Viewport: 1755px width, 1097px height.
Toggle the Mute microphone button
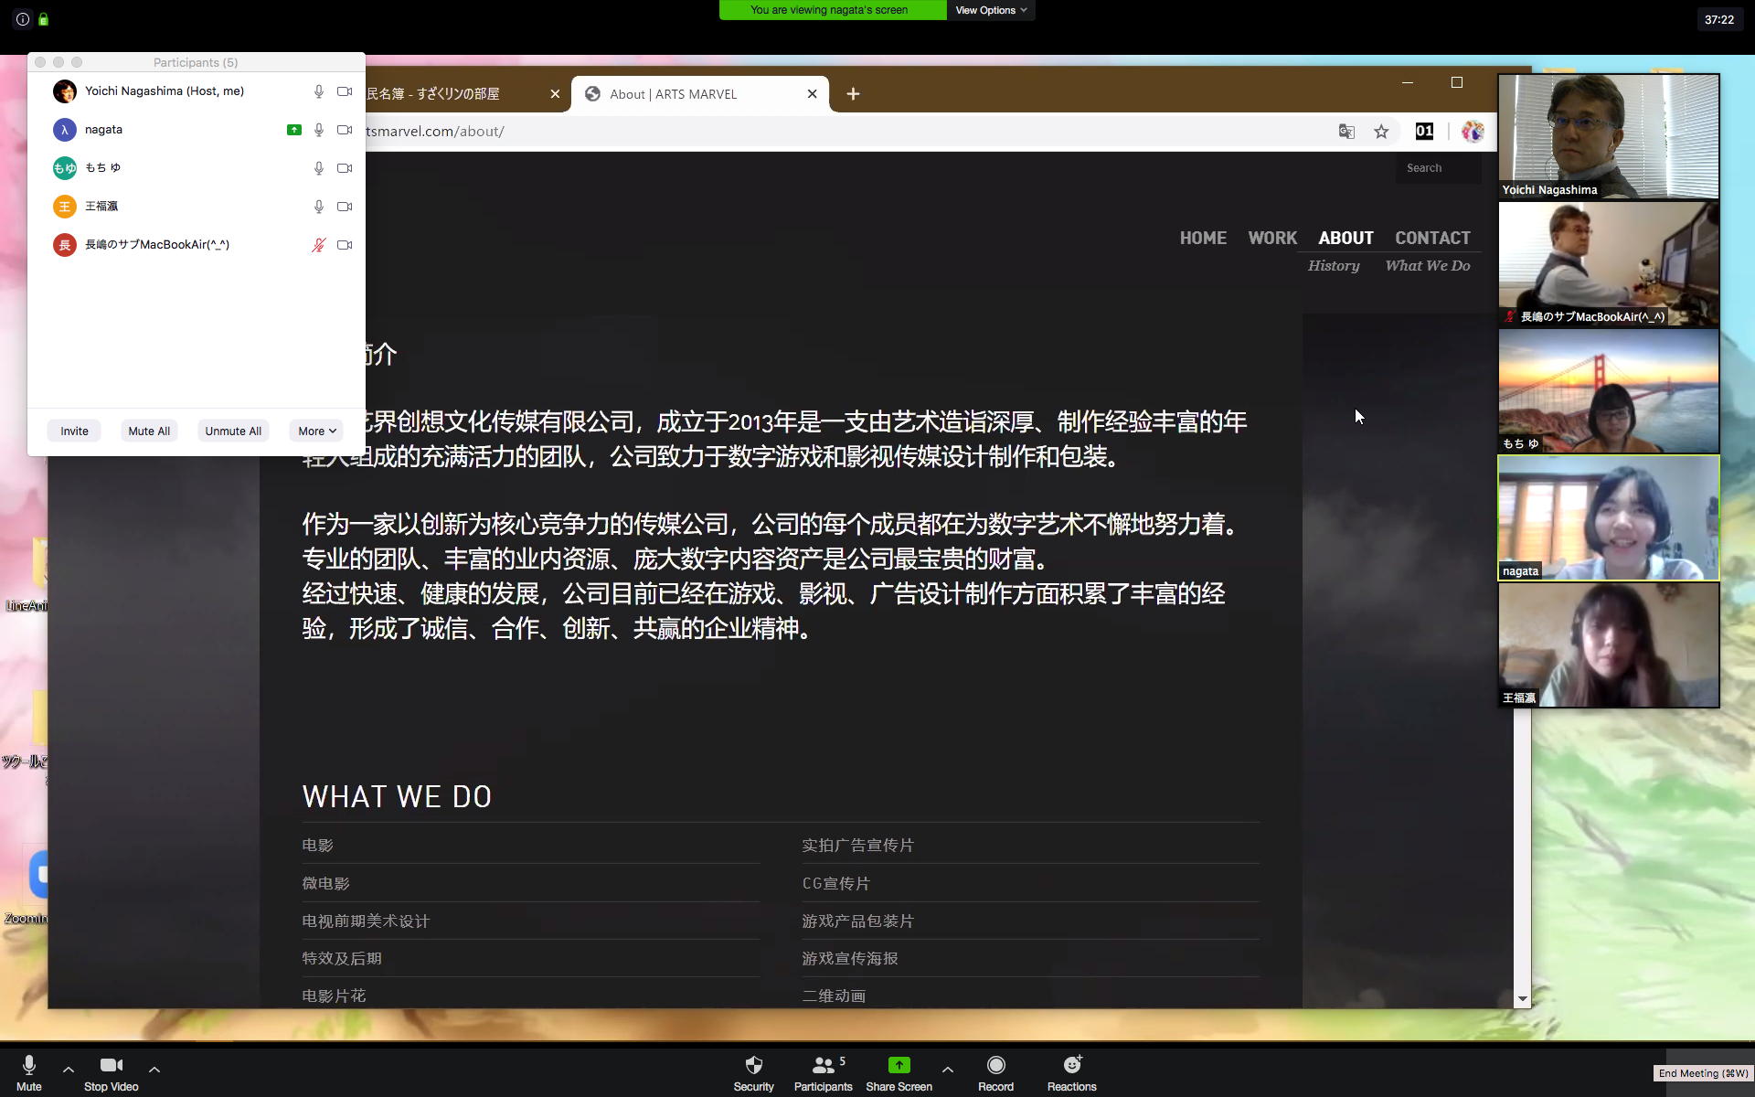[x=28, y=1066]
